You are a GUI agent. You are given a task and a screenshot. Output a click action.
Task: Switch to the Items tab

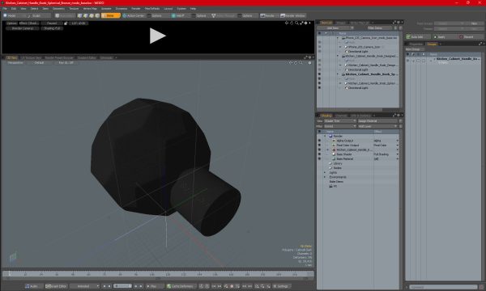point(326,23)
